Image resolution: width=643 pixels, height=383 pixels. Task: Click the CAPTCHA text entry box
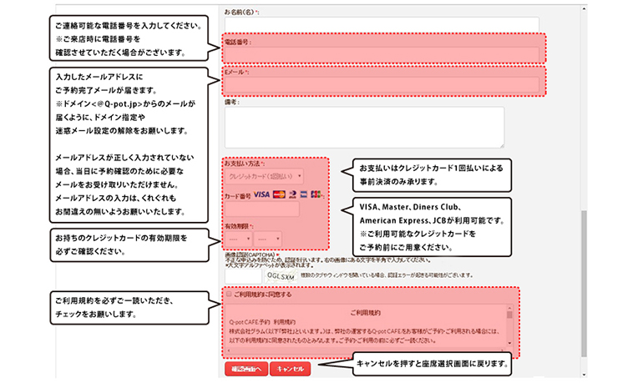(243, 275)
